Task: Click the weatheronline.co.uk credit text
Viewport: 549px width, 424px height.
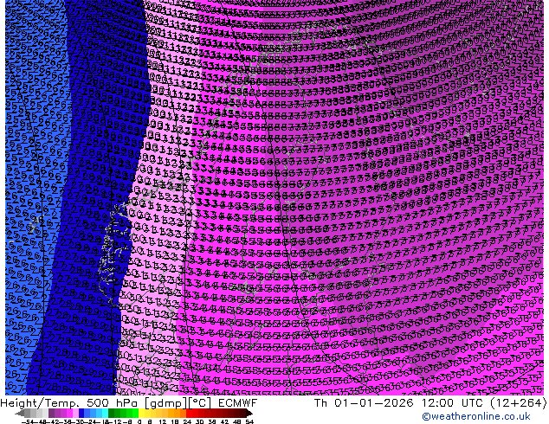Action: click(x=476, y=416)
